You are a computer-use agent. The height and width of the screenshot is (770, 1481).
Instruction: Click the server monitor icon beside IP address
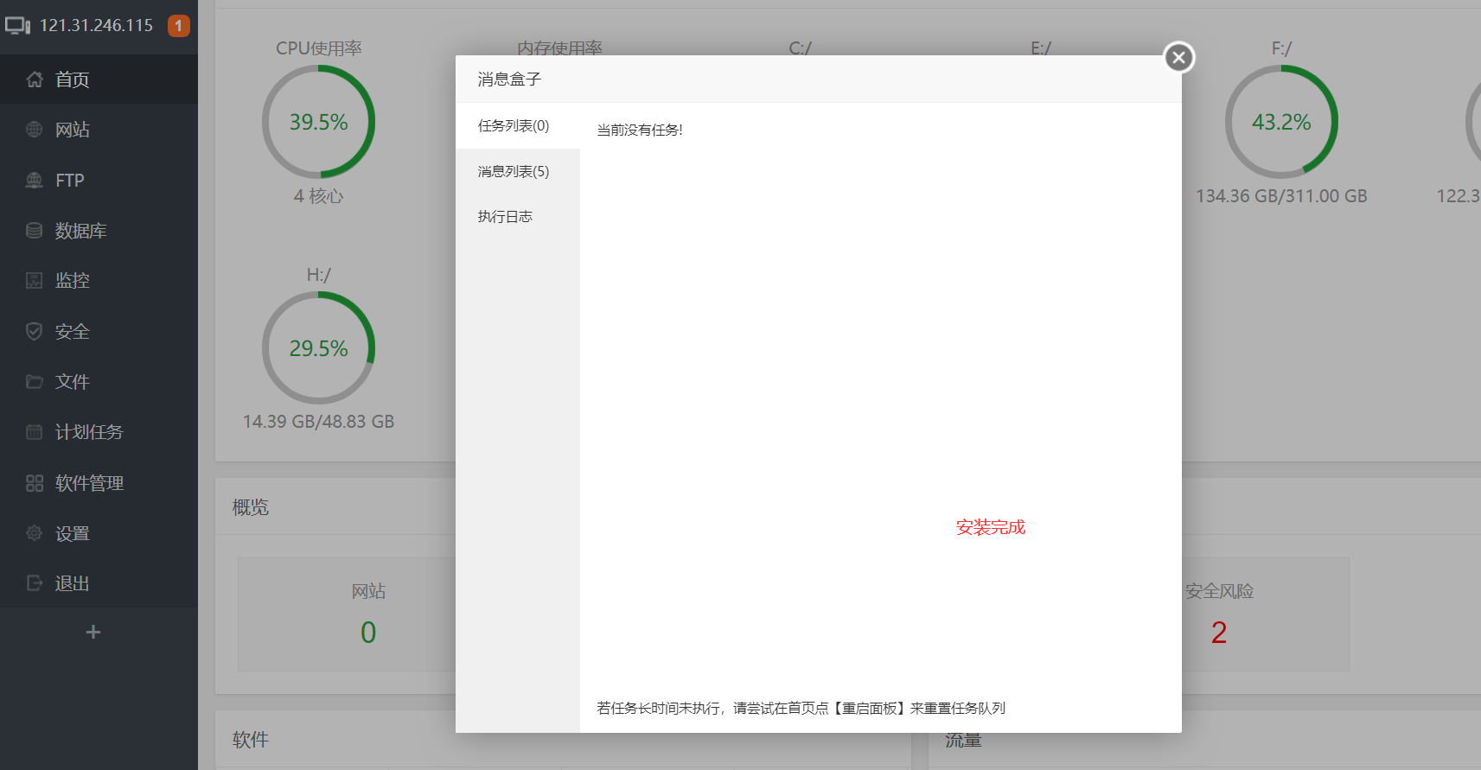click(18, 26)
